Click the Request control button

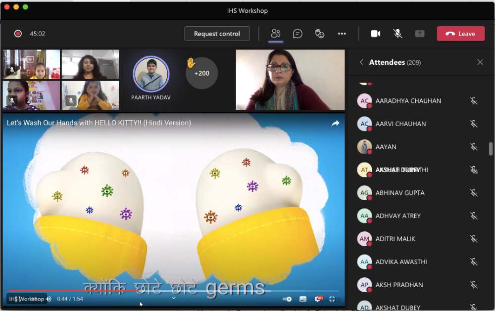click(x=217, y=34)
